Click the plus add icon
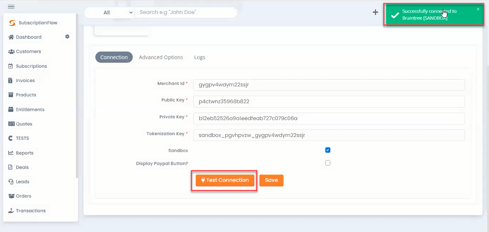Screen dimensions: 489x232 click(x=375, y=12)
